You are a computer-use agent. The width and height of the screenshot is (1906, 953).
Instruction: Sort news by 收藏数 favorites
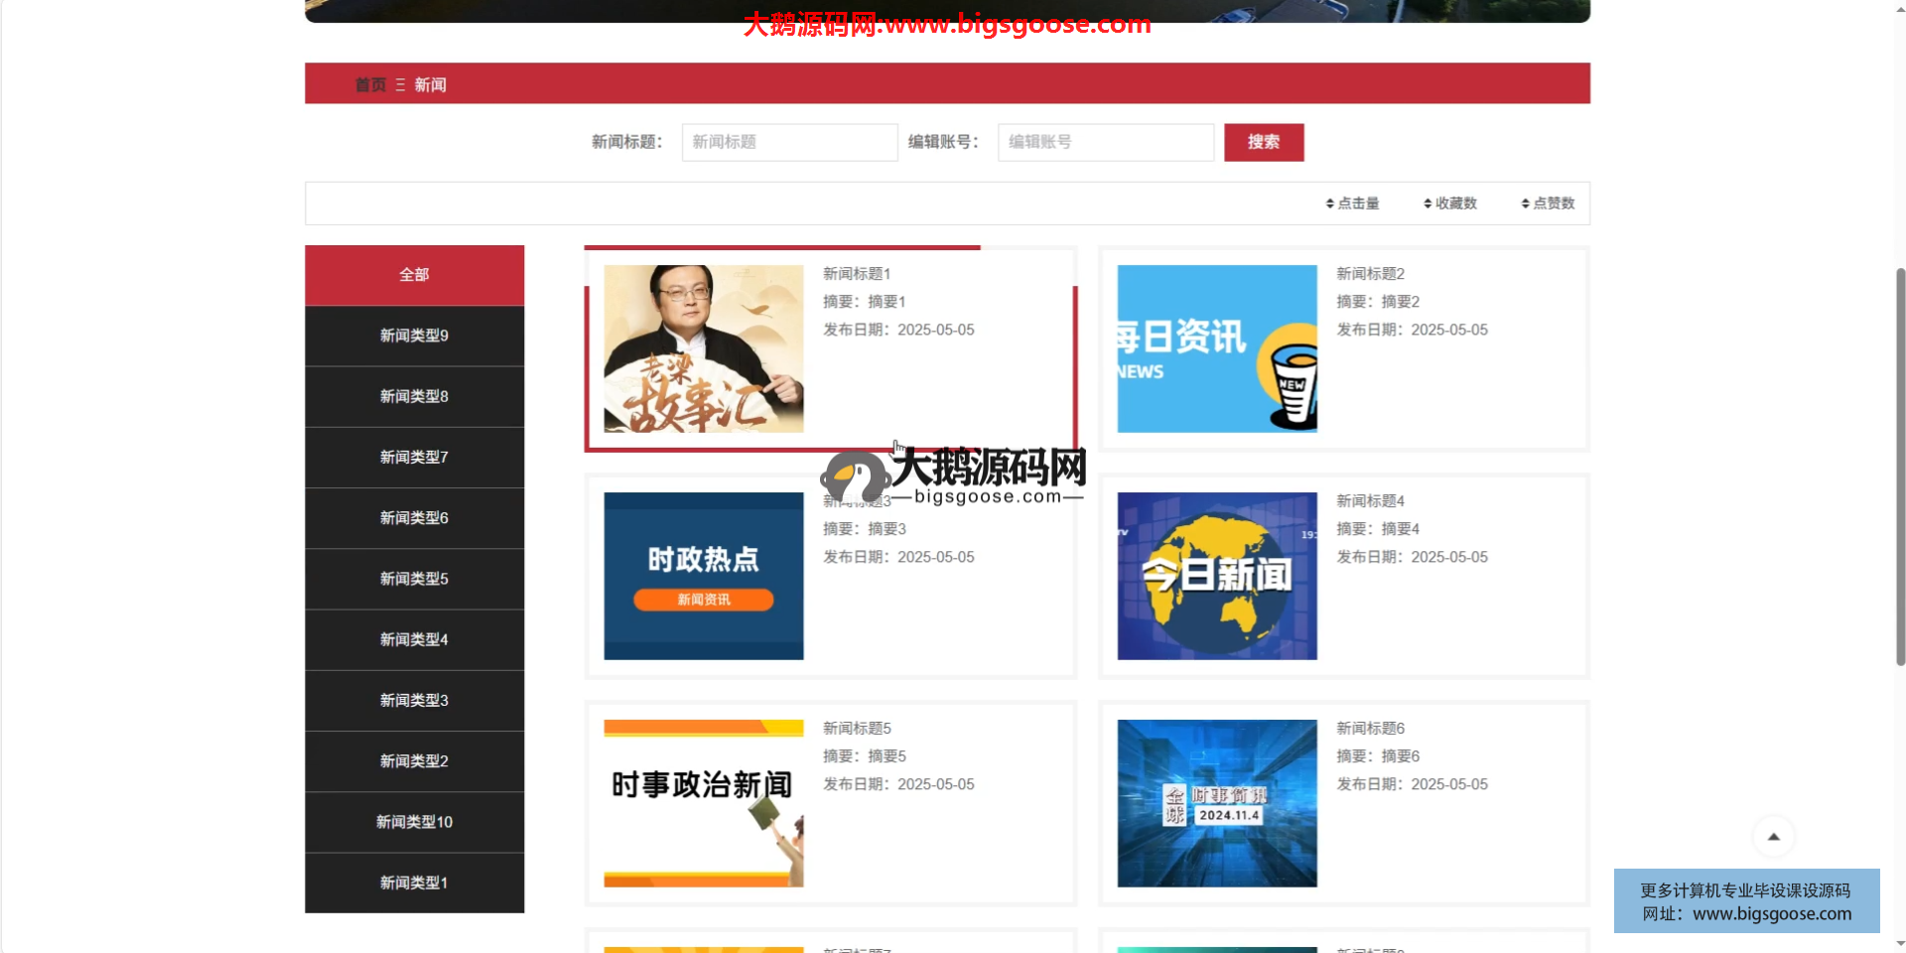click(x=1450, y=204)
